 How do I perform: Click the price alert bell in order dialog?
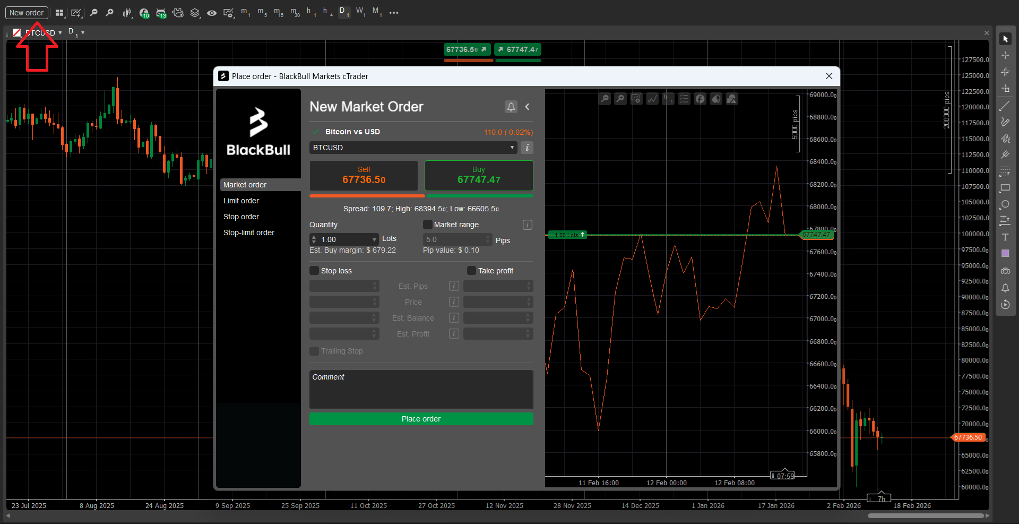point(511,107)
